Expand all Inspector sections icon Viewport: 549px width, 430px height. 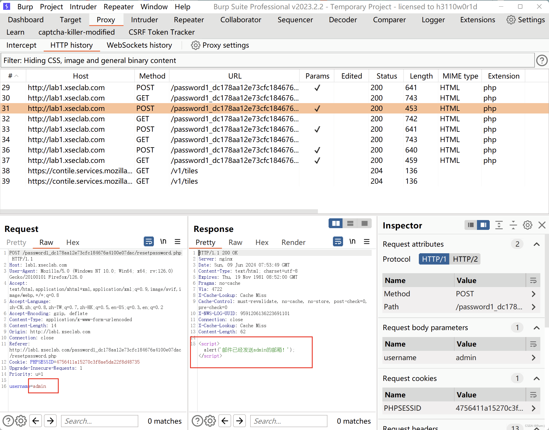(x=499, y=225)
